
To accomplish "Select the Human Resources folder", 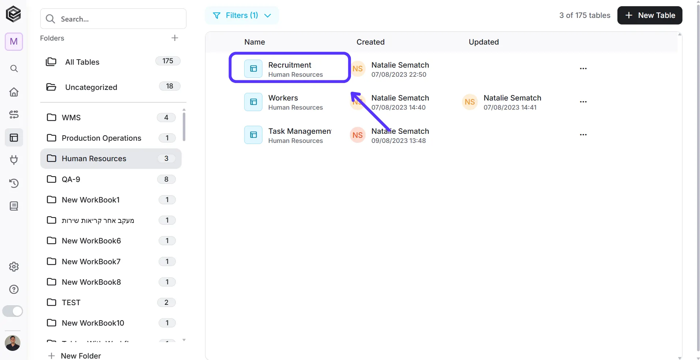I will [x=111, y=159].
